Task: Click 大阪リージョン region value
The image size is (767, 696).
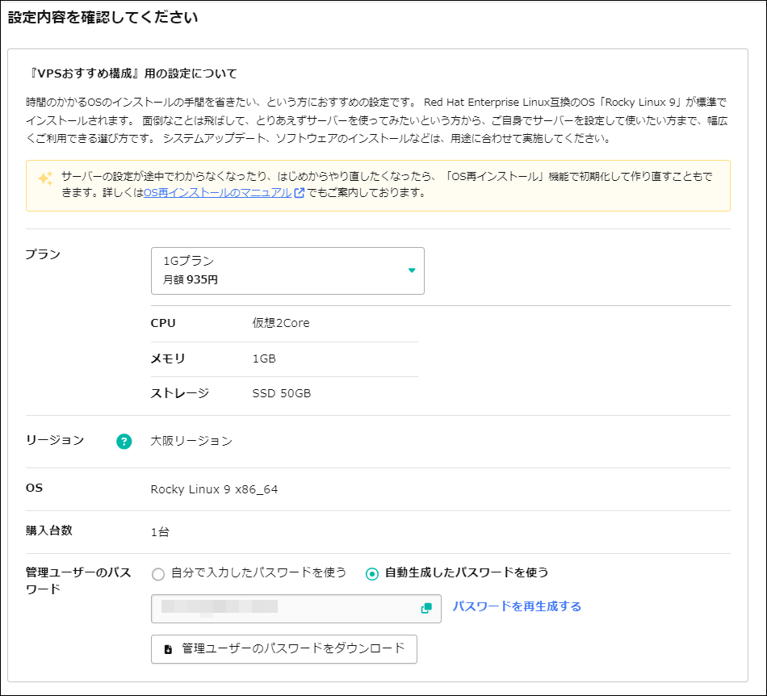Action: pyautogui.click(x=191, y=441)
